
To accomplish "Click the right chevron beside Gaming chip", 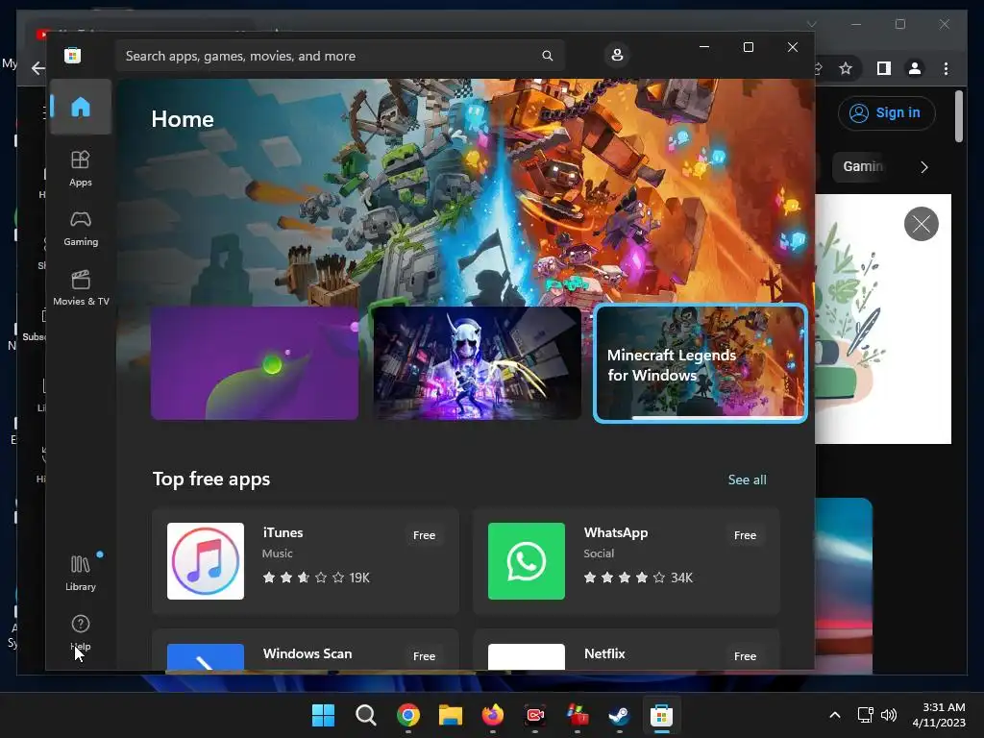I will click(923, 167).
